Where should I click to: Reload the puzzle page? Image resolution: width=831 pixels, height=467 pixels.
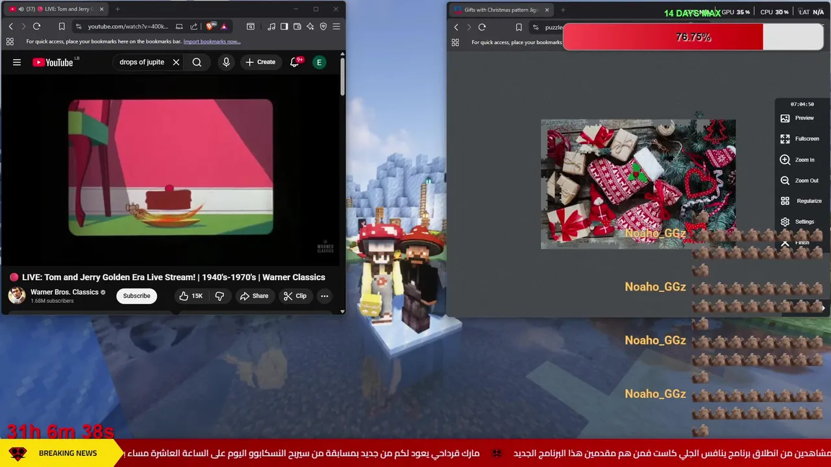(x=482, y=27)
